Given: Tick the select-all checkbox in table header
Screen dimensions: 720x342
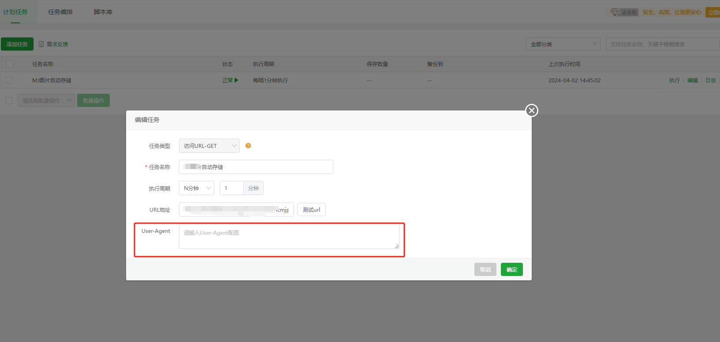Looking at the screenshot, I should pyautogui.click(x=9, y=64).
